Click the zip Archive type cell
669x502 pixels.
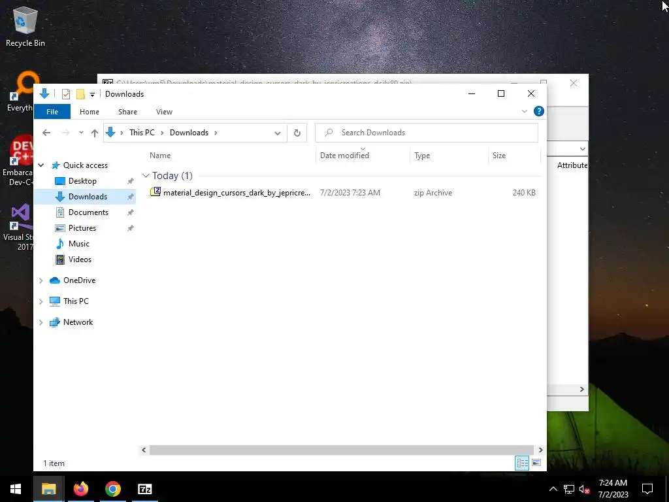pyautogui.click(x=432, y=193)
